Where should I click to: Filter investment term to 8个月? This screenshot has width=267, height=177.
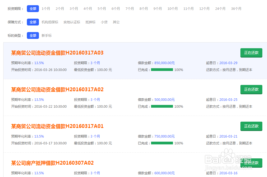[144, 9]
